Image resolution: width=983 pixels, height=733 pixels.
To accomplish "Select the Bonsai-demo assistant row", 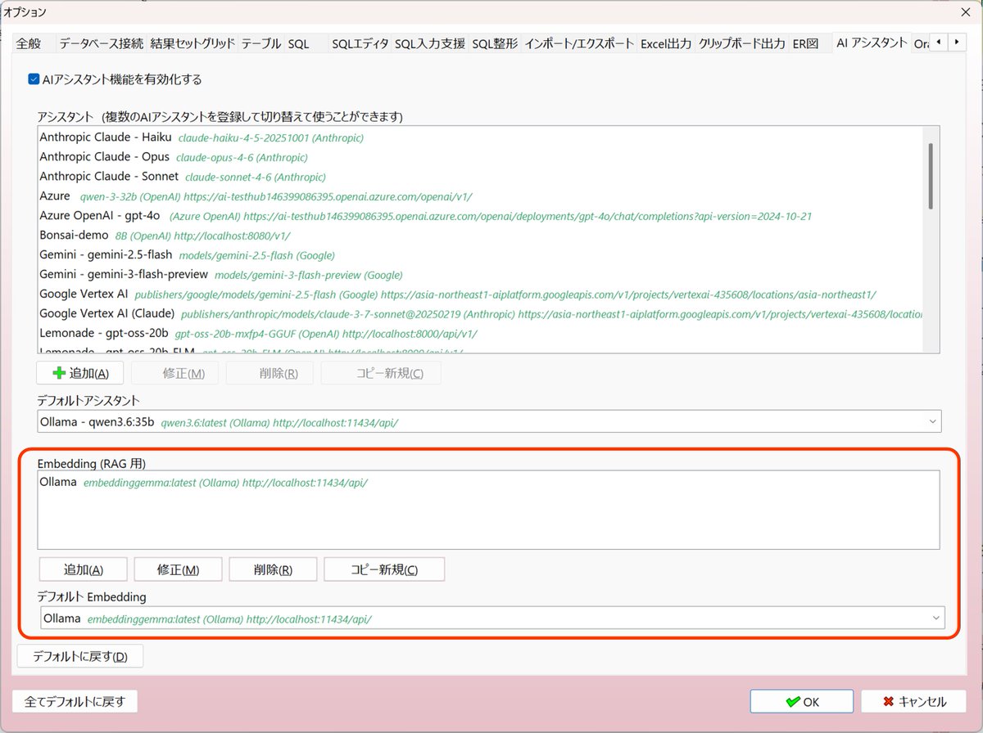I will pos(482,236).
